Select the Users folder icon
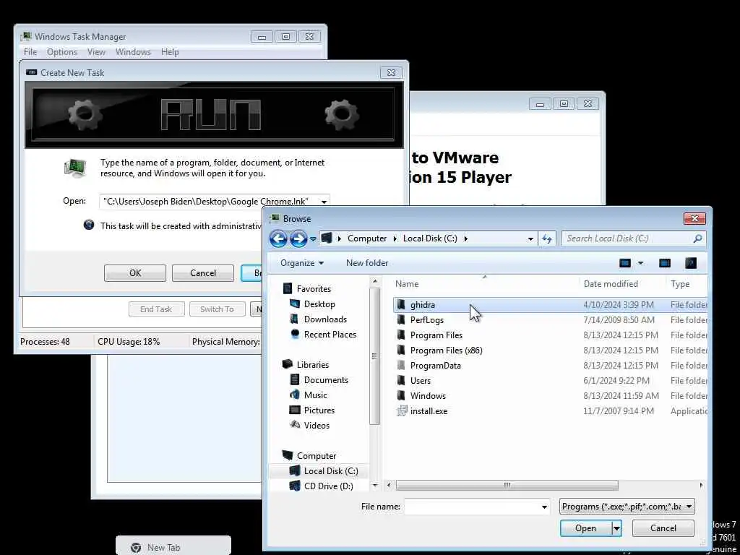 [x=401, y=380]
